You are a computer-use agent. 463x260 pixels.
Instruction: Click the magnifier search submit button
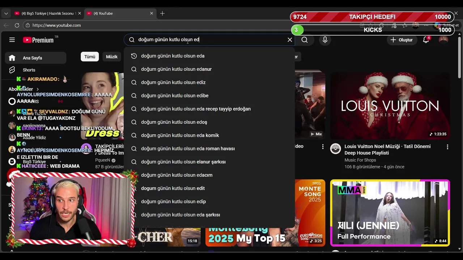click(305, 40)
